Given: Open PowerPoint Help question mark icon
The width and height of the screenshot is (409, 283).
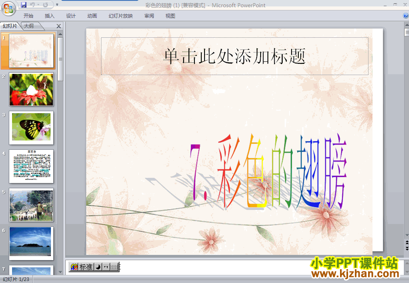Looking at the screenshot, I should (406, 16).
